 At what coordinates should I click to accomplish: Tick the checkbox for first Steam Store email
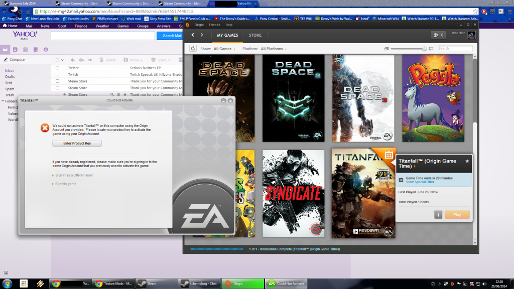coord(57,81)
